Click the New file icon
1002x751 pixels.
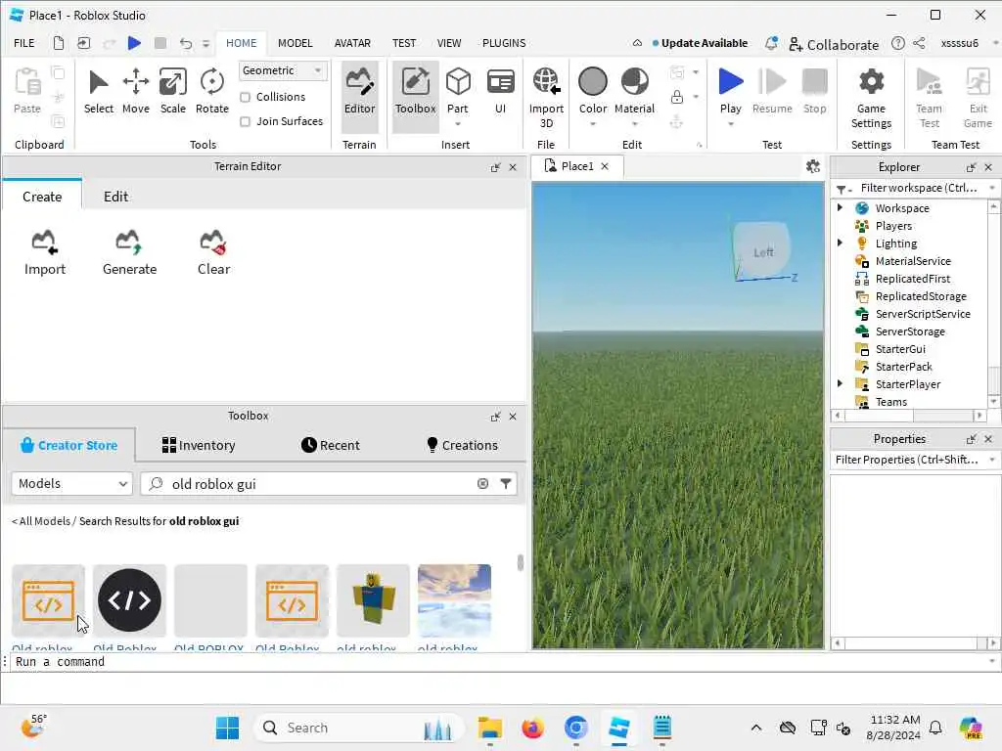[58, 43]
